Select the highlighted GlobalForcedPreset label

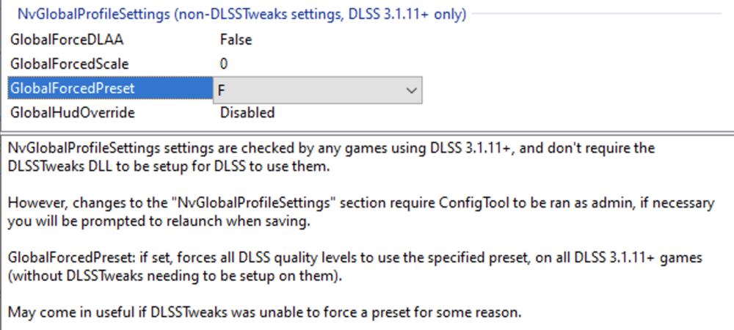(72, 89)
